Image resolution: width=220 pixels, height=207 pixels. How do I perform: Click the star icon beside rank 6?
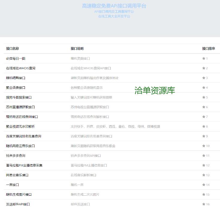point(204,107)
